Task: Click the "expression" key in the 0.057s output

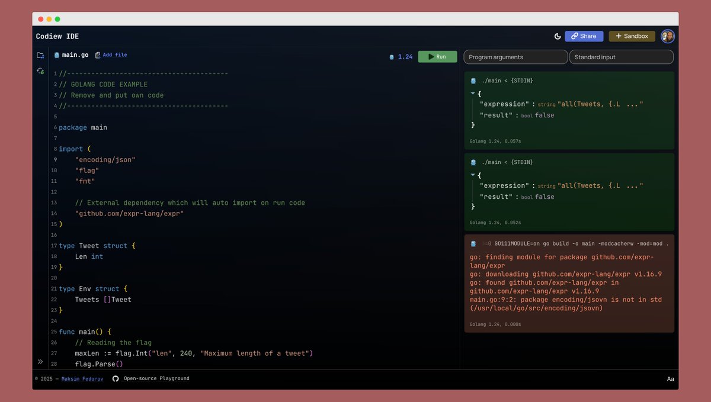Action: (x=504, y=104)
